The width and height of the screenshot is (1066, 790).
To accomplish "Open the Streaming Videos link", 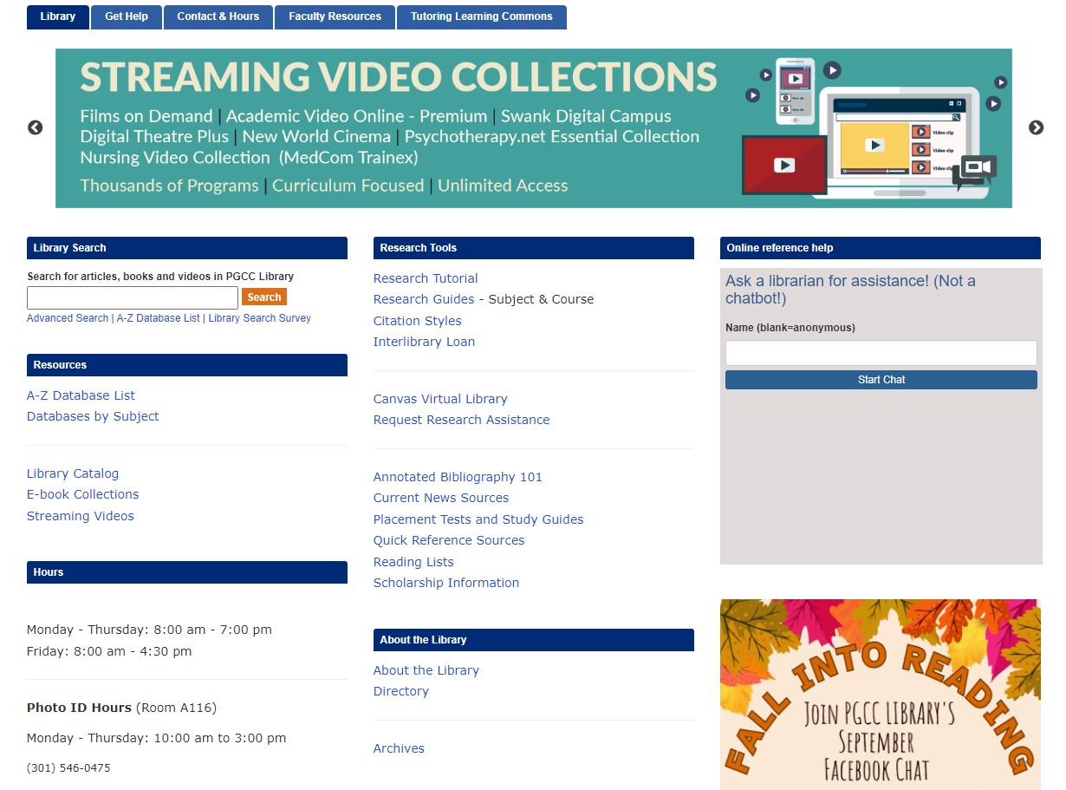I will tap(81, 516).
